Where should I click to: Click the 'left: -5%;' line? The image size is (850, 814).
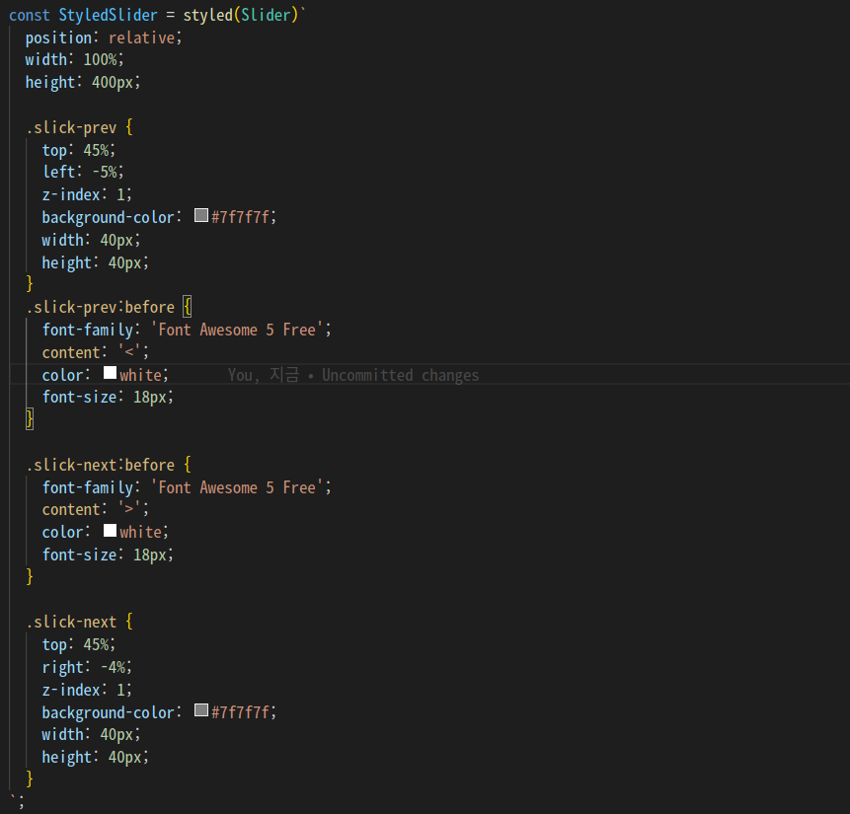tap(83, 173)
